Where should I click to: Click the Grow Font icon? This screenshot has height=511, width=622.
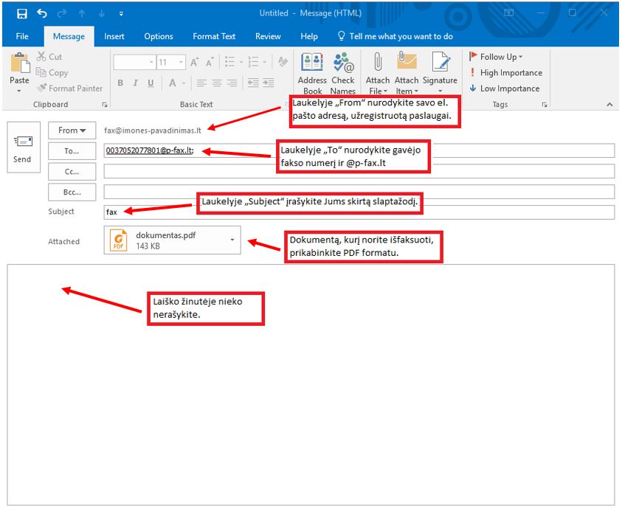[194, 62]
